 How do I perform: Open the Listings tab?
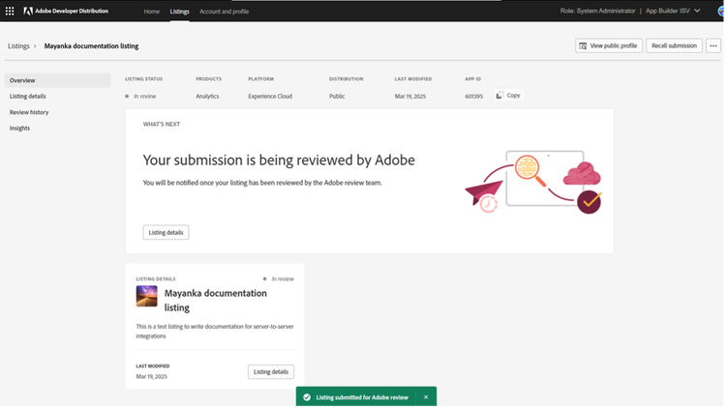pyautogui.click(x=180, y=12)
